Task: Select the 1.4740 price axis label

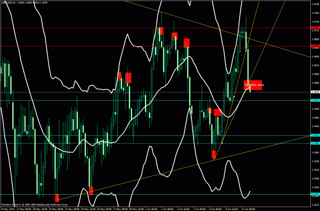Action: pos(315,21)
